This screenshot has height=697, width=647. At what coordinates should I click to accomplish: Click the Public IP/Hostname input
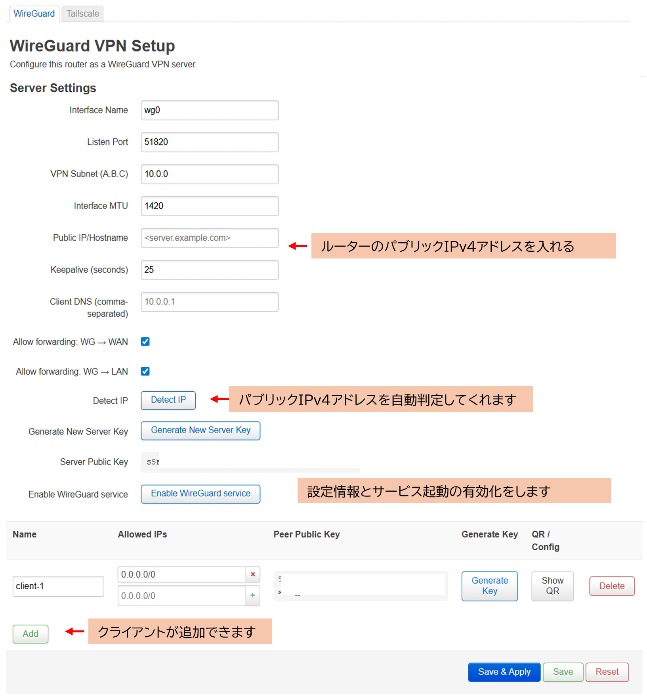tap(209, 238)
